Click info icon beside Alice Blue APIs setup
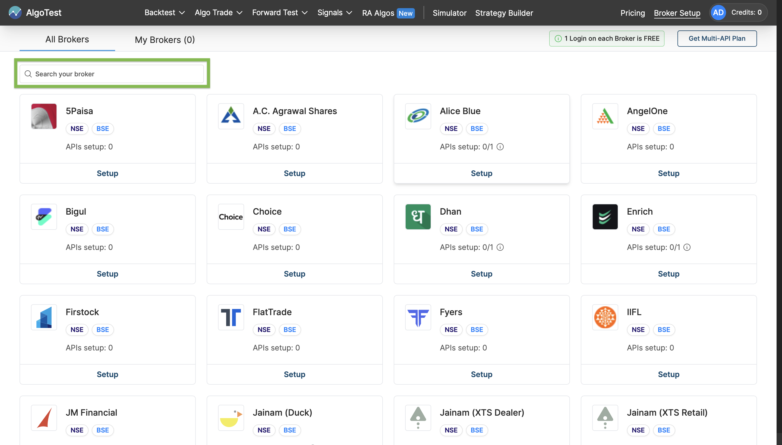The width and height of the screenshot is (782, 445). (x=500, y=147)
